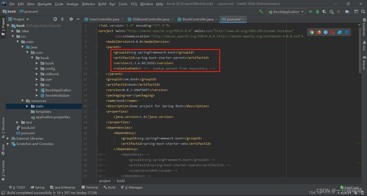Toggle the TODO tool window
This screenshot has width=367, height=196.
[17, 187]
